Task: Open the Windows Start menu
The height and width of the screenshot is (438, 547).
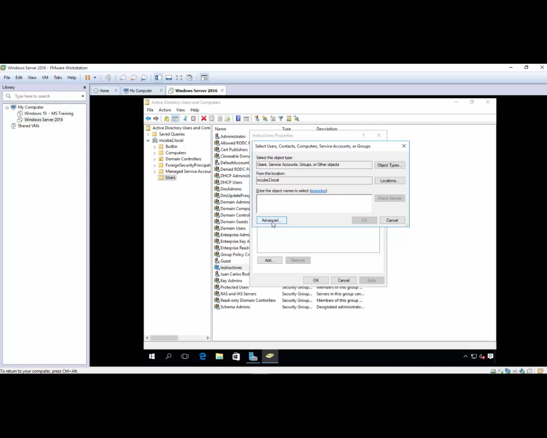Action: coord(152,356)
